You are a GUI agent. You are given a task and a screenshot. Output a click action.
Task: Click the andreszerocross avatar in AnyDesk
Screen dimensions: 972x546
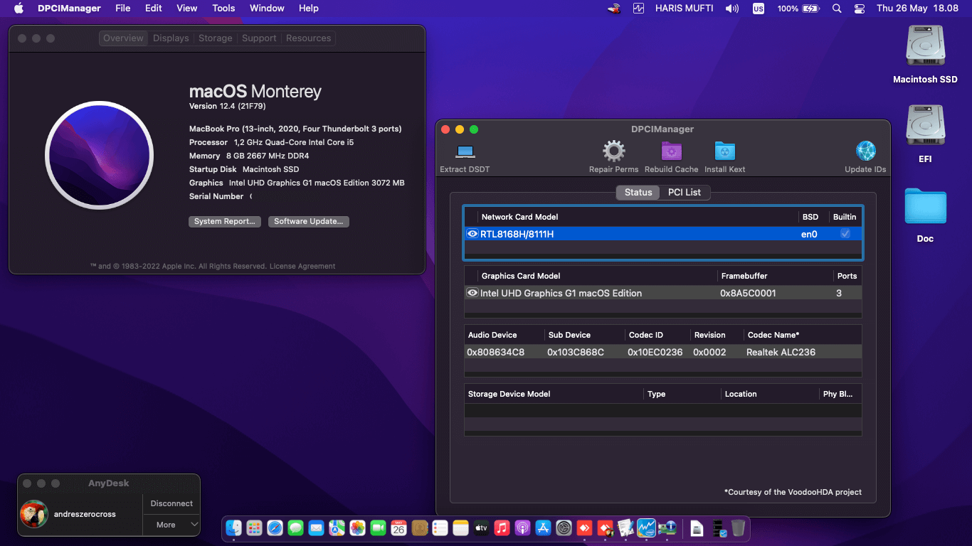[x=34, y=514]
